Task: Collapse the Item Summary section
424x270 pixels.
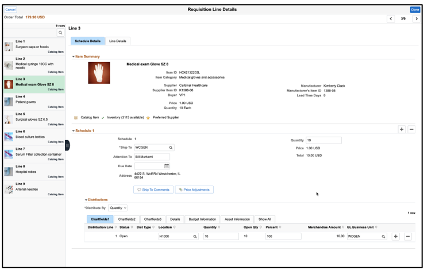Action: pyautogui.click(x=74, y=57)
